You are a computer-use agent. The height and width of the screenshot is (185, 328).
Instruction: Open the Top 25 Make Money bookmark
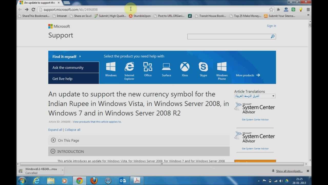tap(245, 16)
